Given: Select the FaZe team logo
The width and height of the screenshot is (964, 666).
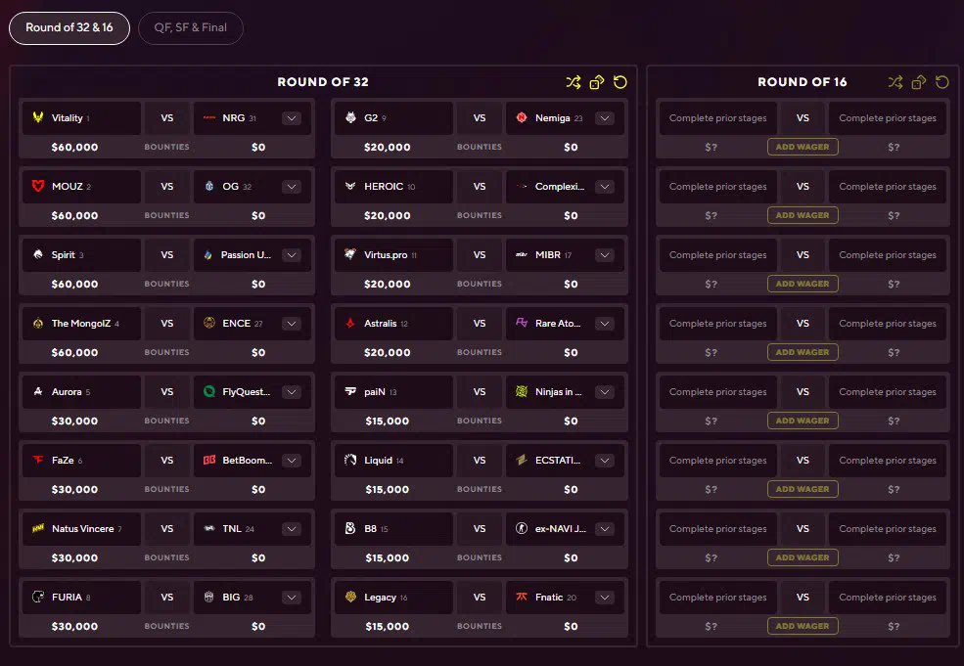Looking at the screenshot, I should [38, 460].
